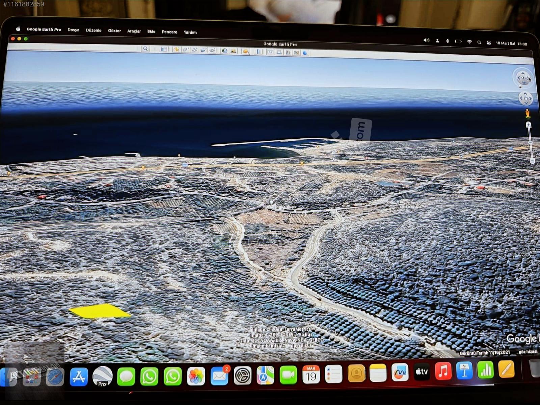540x405 pixels.
Task: Click the yellow highlighted land parcel
Action: [99, 311]
